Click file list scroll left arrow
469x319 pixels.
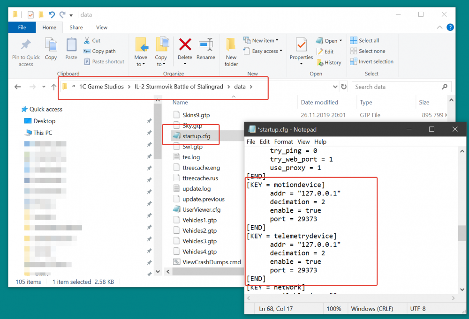[x=168, y=272]
